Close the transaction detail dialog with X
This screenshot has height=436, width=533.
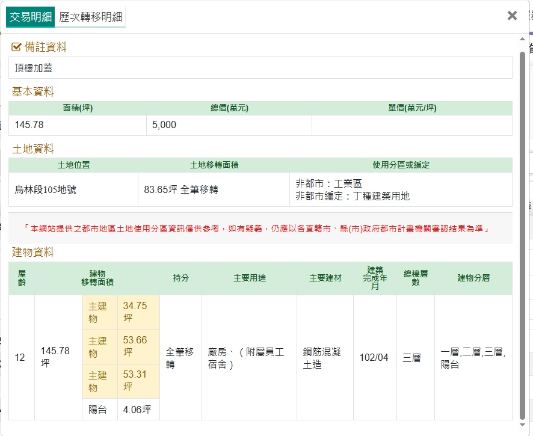click(512, 16)
